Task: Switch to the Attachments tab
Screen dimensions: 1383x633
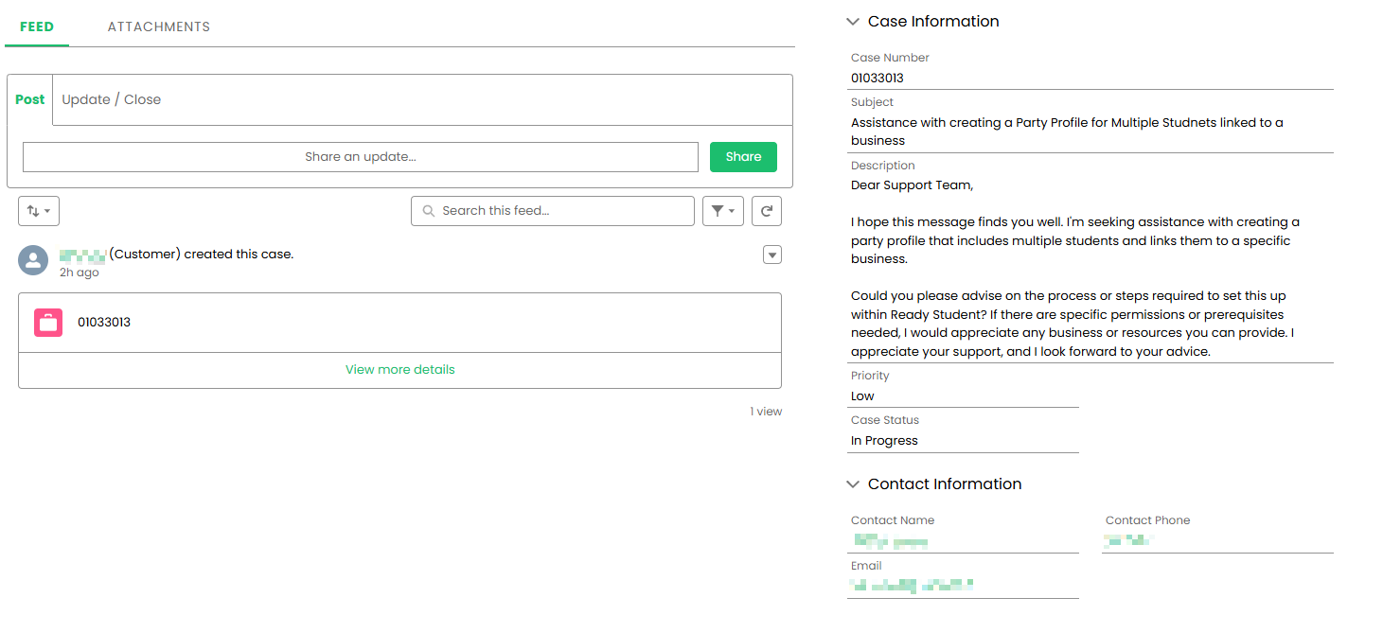Action: pos(159,26)
